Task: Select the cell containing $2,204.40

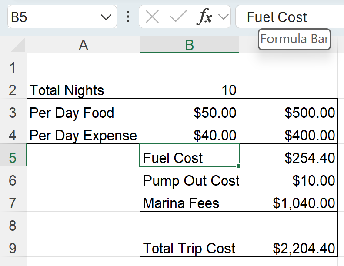Action: (288, 248)
